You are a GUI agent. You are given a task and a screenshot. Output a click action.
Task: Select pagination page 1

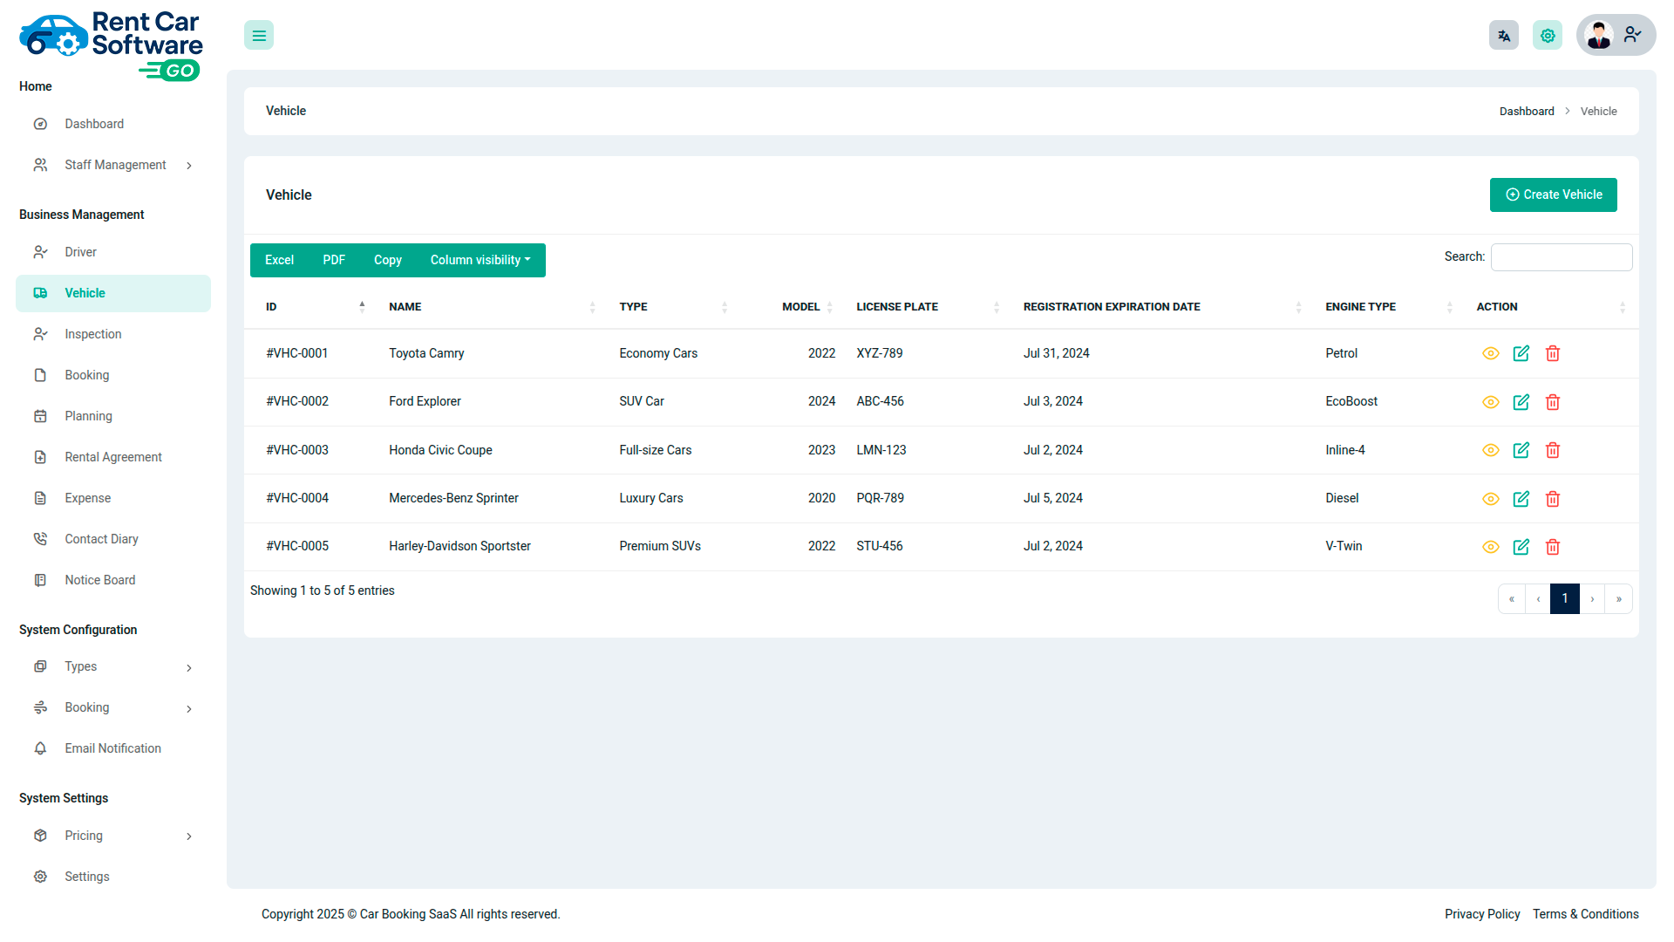pyautogui.click(x=1565, y=598)
